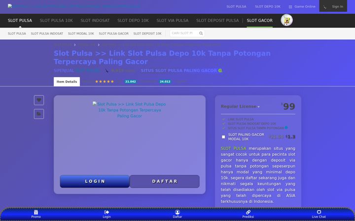Viewport: 355px width, 221px height.
Task: Select the SLOT GACOR nav item
Action: tap(260, 21)
